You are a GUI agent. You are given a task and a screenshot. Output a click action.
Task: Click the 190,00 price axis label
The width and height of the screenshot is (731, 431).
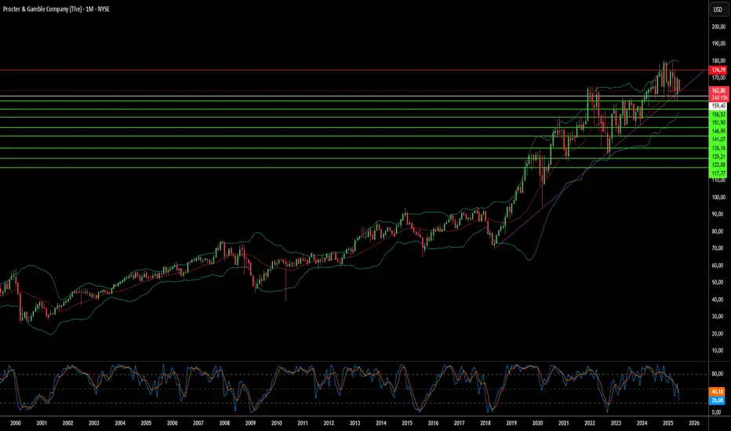click(718, 44)
